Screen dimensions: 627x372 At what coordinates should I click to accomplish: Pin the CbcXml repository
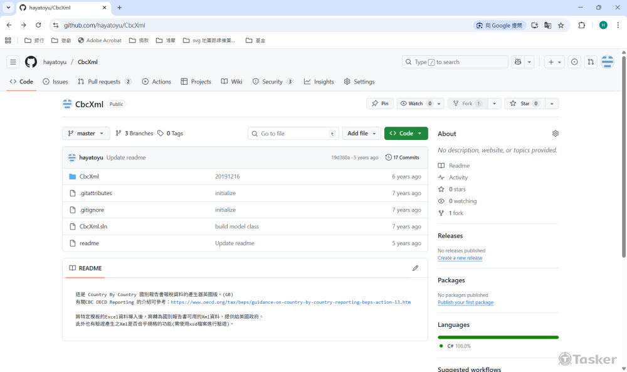coord(379,104)
